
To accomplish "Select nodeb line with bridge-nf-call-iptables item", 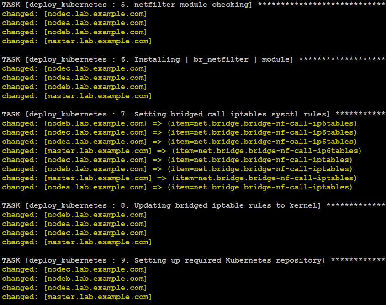I will [177, 169].
